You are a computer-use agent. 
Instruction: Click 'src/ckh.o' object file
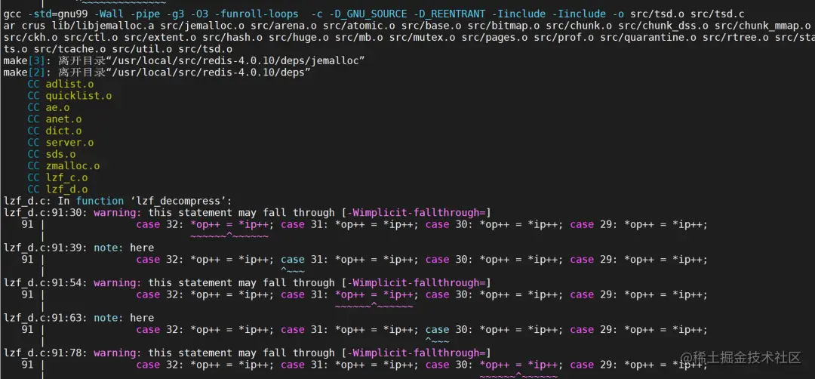point(30,37)
